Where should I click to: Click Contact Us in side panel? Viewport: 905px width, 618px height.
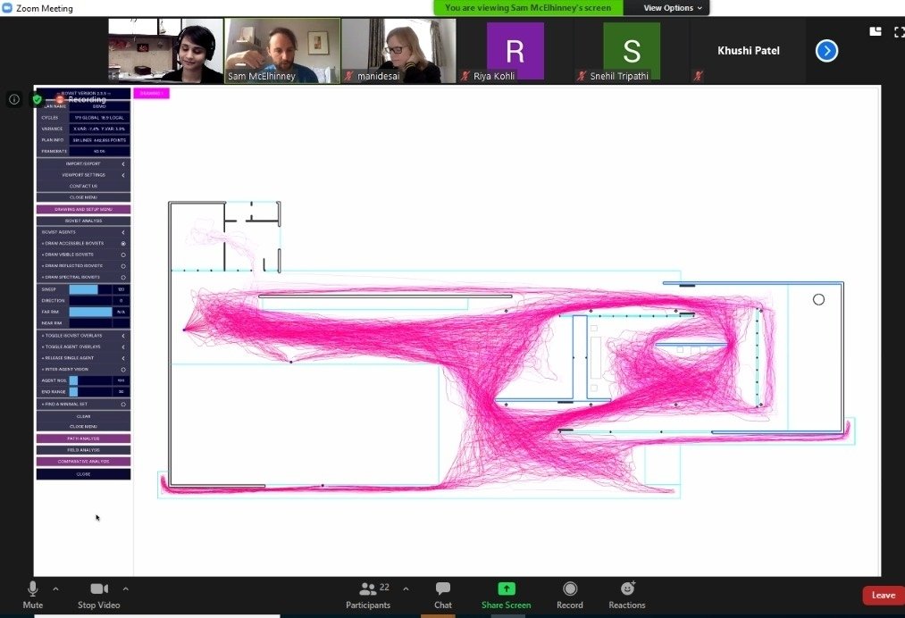pos(83,187)
